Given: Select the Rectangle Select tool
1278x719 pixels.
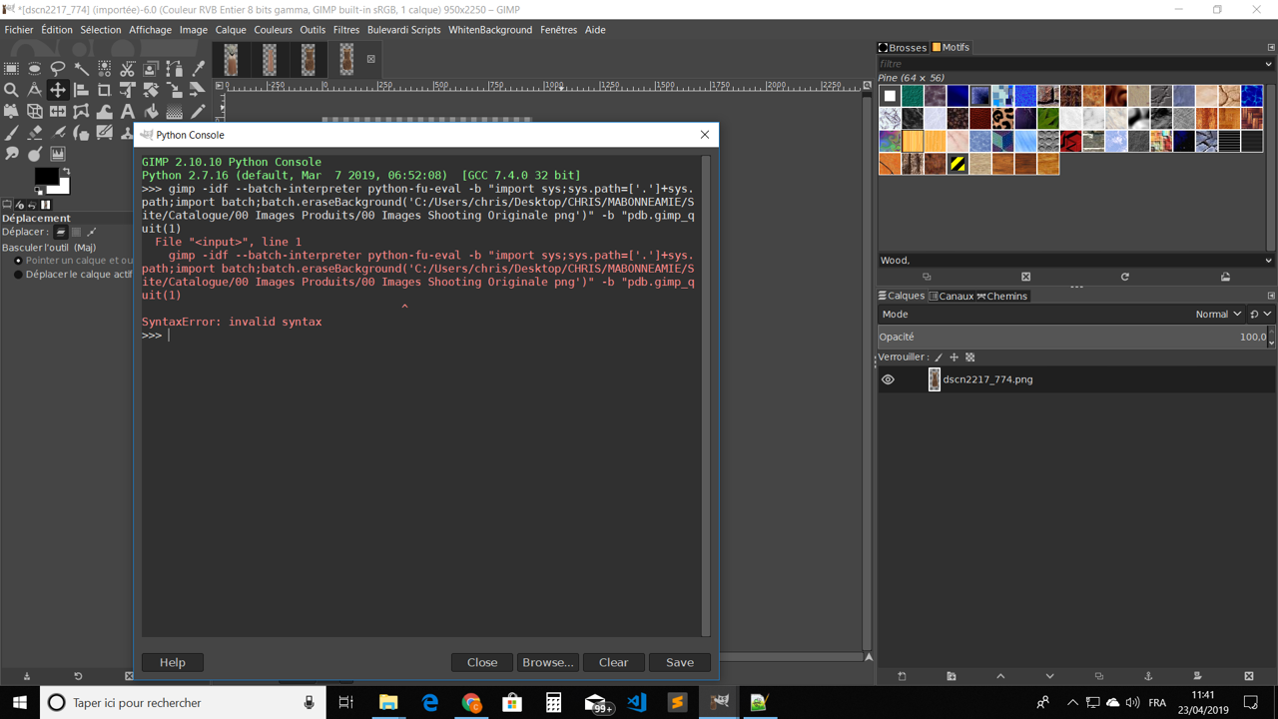Looking at the screenshot, I should tap(11, 68).
